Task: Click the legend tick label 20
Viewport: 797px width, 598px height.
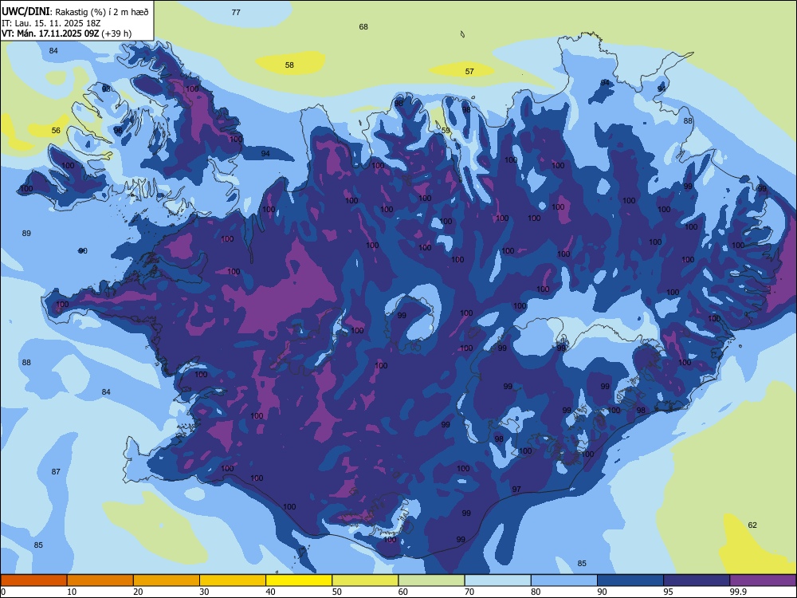Action: pos(138,592)
